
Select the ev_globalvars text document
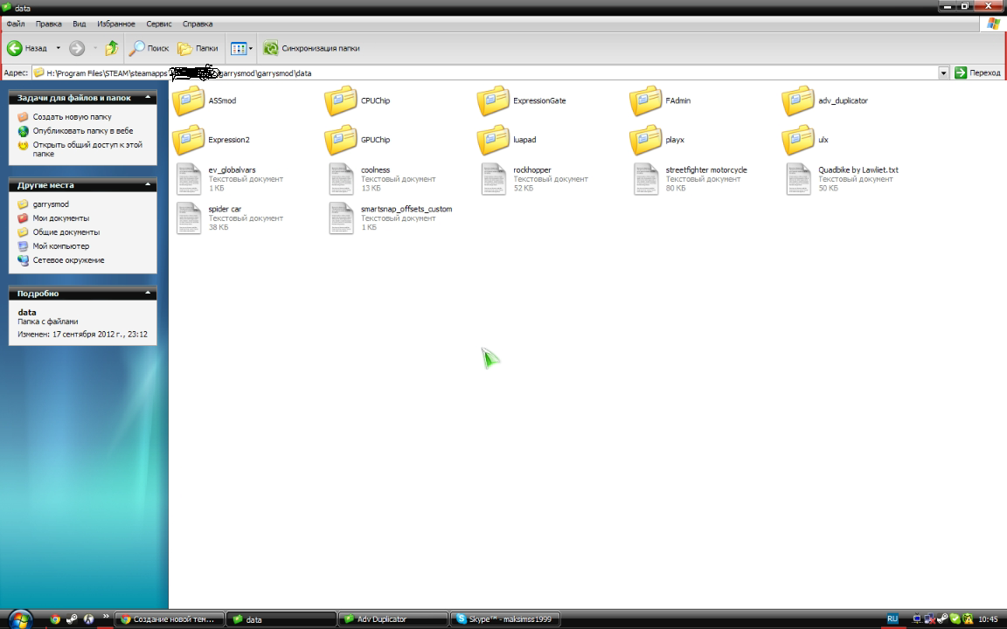(229, 178)
